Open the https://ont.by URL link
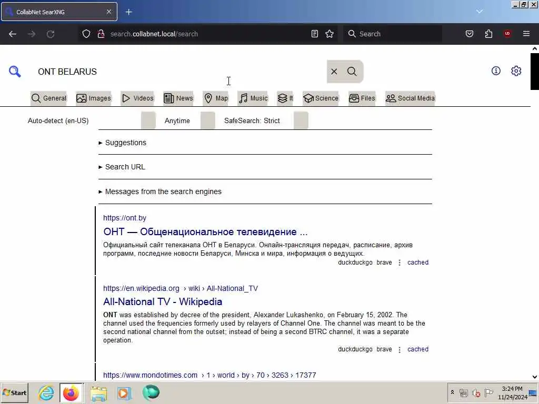 (x=125, y=218)
